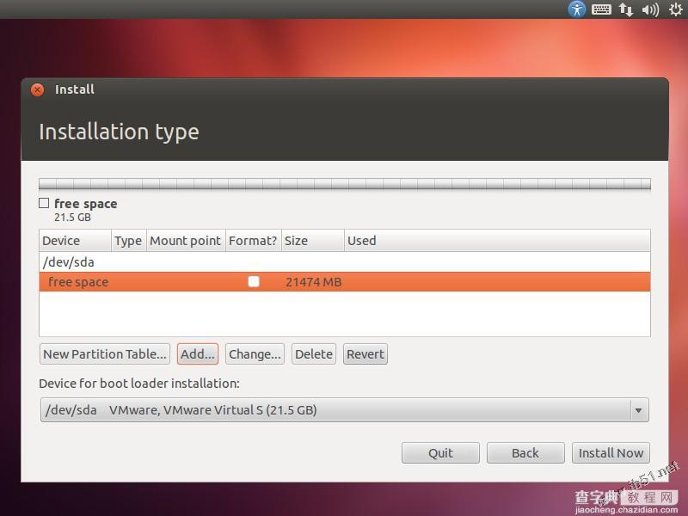Viewport: 688px width, 516px height.
Task: Click the Change... button
Action: click(255, 354)
